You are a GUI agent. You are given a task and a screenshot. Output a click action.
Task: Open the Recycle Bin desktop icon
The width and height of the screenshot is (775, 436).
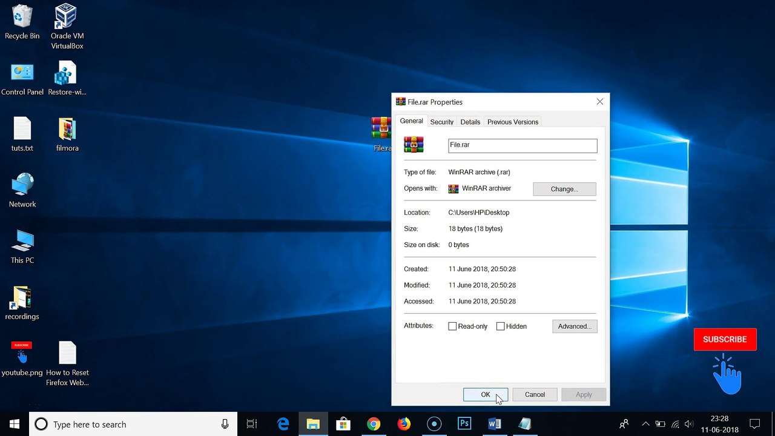[22, 22]
